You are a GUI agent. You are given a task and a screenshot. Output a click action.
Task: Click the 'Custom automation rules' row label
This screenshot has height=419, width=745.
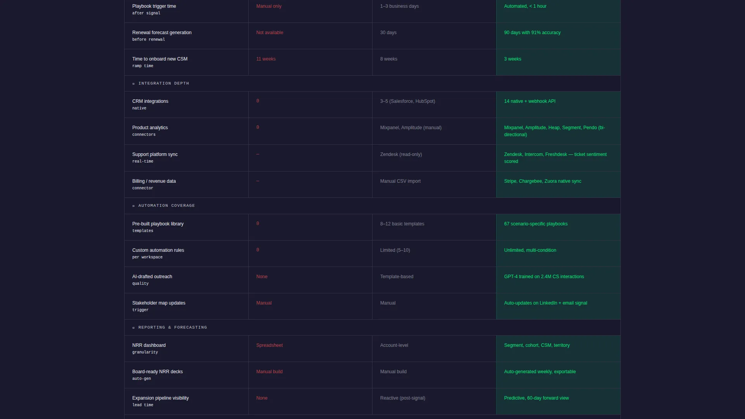coord(158,250)
